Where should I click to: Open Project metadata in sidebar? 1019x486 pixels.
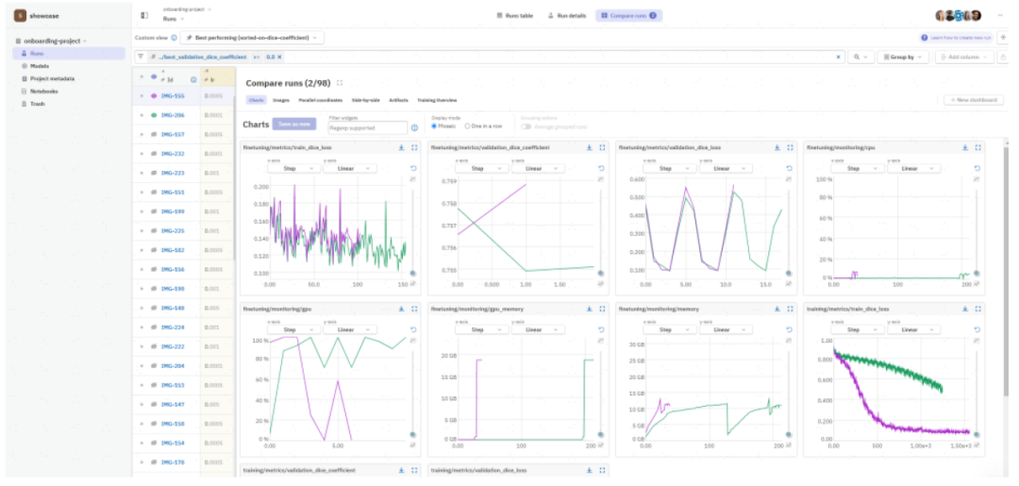[52, 78]
